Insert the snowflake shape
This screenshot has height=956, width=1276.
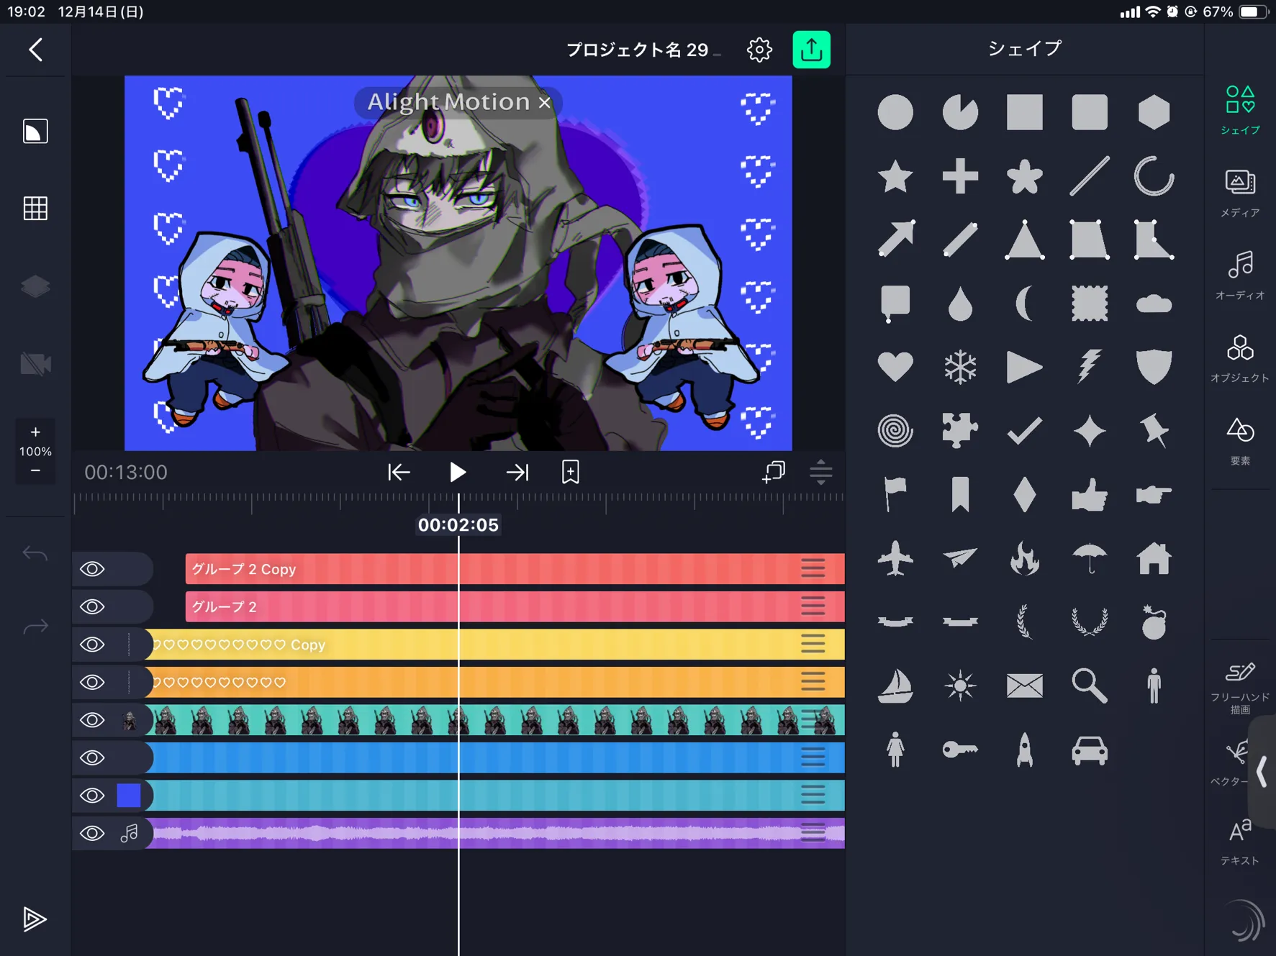pyautogui.click(x=960, y=367)
